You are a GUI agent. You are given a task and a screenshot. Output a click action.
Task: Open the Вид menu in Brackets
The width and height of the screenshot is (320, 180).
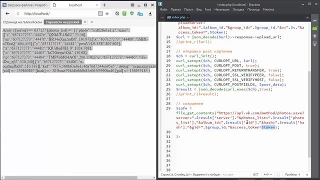[x=199, y=9]
